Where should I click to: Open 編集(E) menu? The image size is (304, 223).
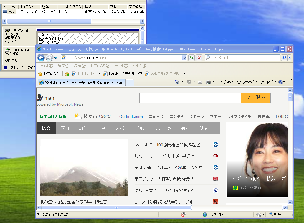(x=63, y=66)
